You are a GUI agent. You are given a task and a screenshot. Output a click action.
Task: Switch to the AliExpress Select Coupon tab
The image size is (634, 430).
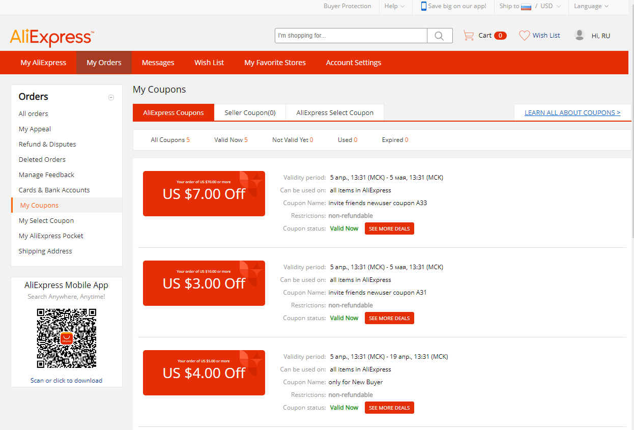pos(335,113)
